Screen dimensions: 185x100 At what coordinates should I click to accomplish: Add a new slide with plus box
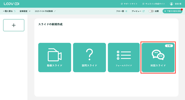pyautogui.click(x=14, y=25)
